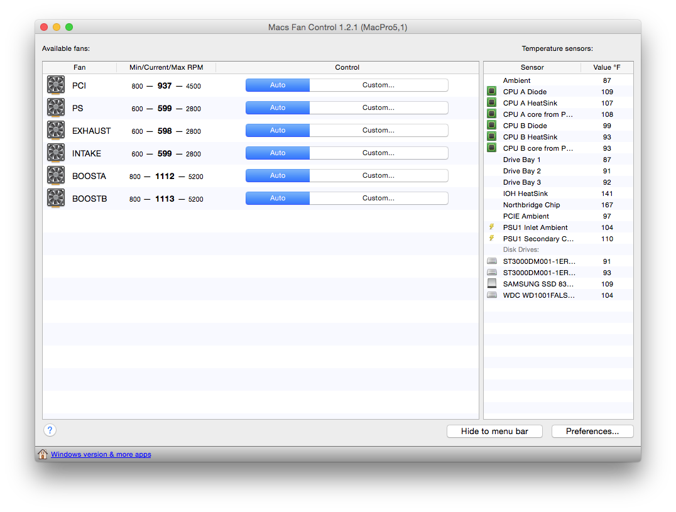The height and width of the screenshot is (512, 676).
Task: Select the IOH HeatSink sensor
Action: [x=559, y=193]
